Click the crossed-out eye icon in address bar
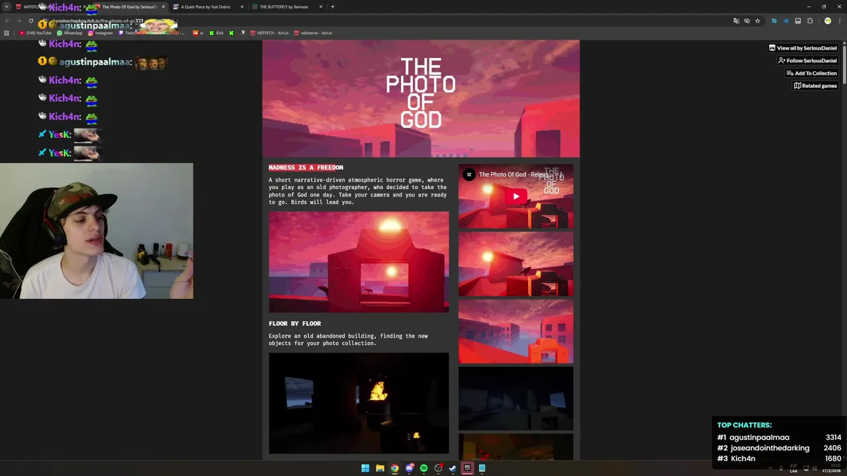This screenshot has width=847, height=476. coord(747,20)
